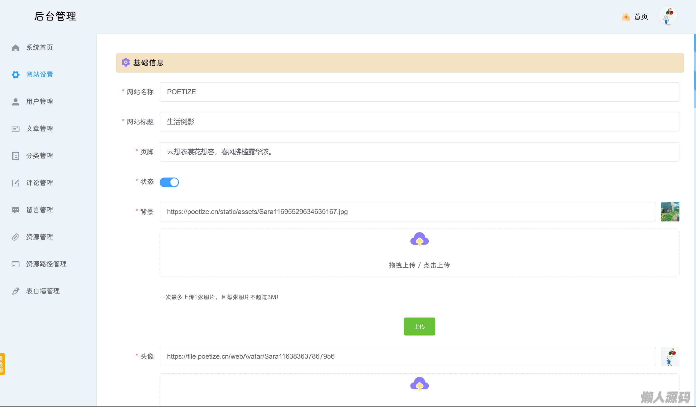Viewport: 696px width, 407px height.
Task: Open the background image thumbnail preview
Action: 670,212
